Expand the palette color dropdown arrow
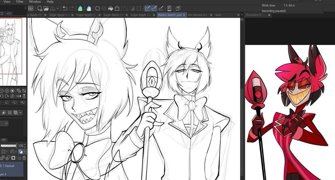Screen dimensions: 335x180 click(25, 152)
